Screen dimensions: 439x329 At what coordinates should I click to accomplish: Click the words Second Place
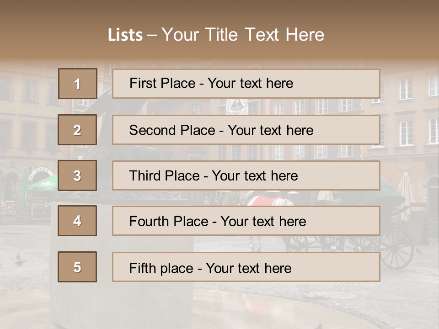[x=172, y=130]
